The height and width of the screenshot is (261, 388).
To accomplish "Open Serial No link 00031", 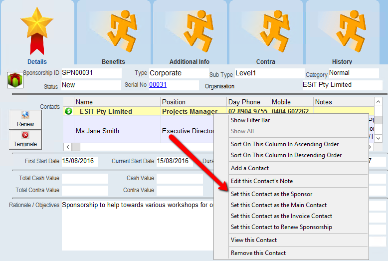I will (158, 85).
